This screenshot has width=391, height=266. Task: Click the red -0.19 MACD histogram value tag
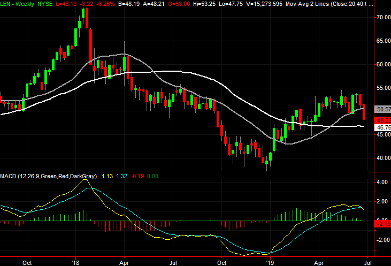pos(382,223)
